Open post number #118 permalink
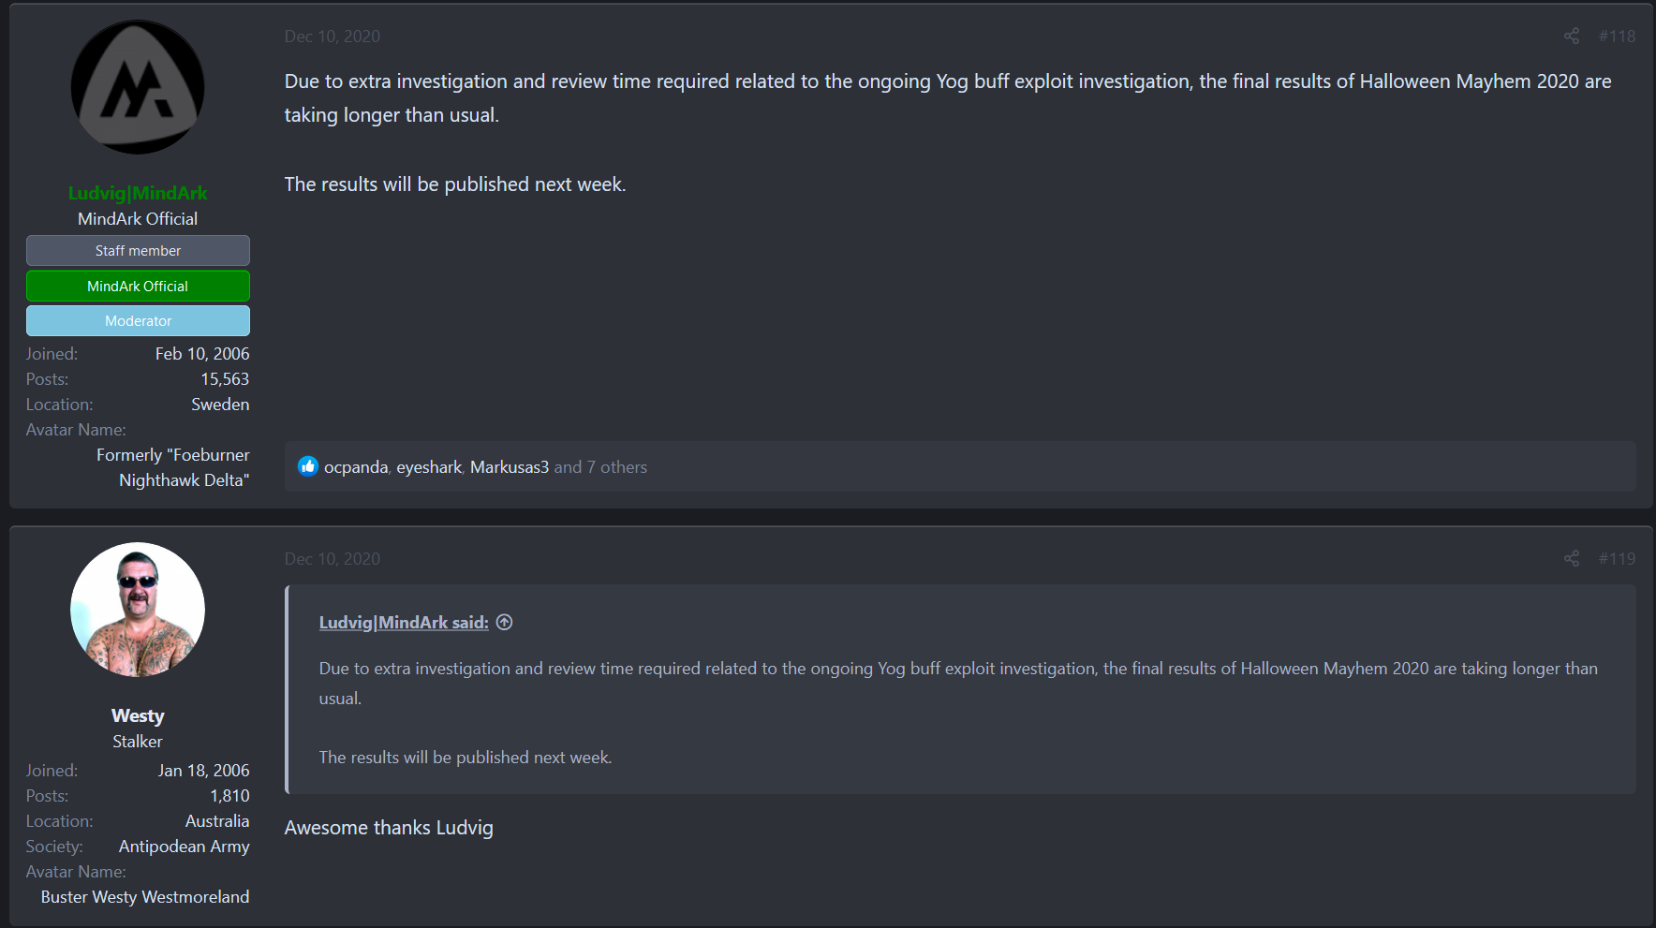Screen dimensions: 1656x928 (1617, 37)
